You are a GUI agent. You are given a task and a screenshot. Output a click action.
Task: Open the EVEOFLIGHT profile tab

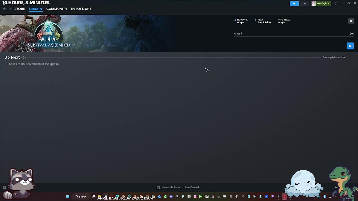click(x=81, y=9)
